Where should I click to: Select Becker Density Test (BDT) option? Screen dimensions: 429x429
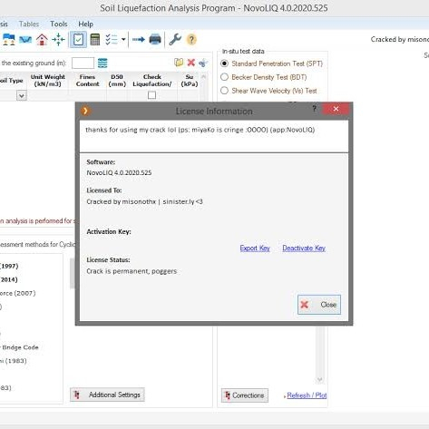[224, 77]
